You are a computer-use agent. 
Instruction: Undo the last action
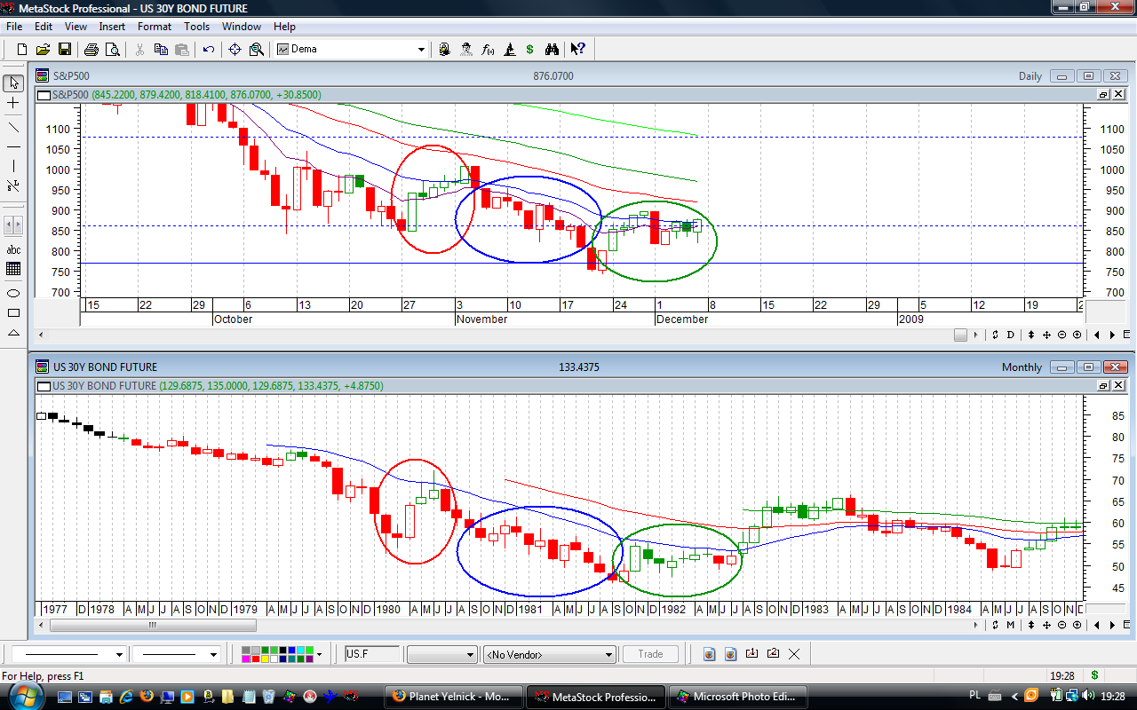coord(209,50)
